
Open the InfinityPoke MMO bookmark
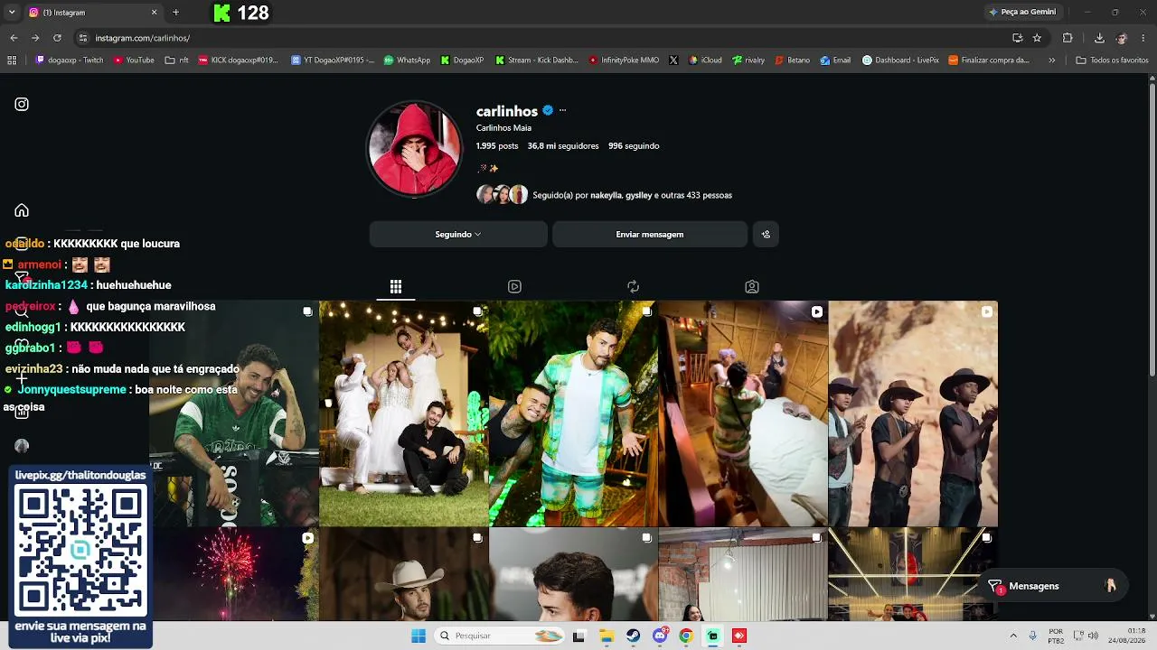[x=624, y=60]
